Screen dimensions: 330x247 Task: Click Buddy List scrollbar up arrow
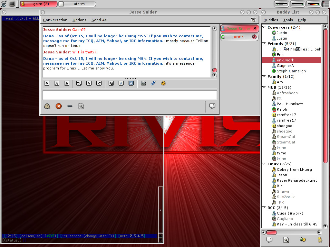pos(325,26)
